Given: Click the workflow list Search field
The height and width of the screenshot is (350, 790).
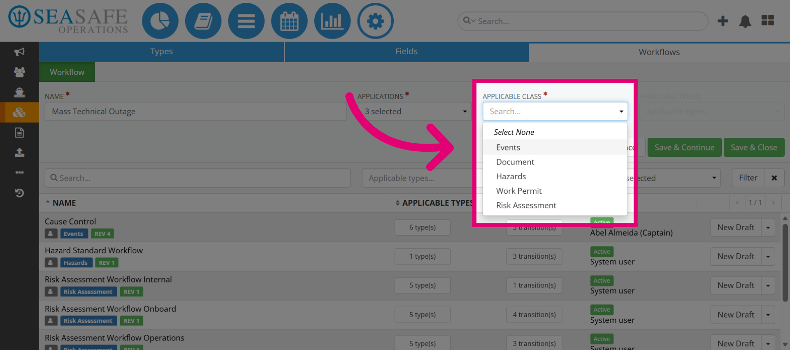Looking at the screenshot, I should point(197,178).
